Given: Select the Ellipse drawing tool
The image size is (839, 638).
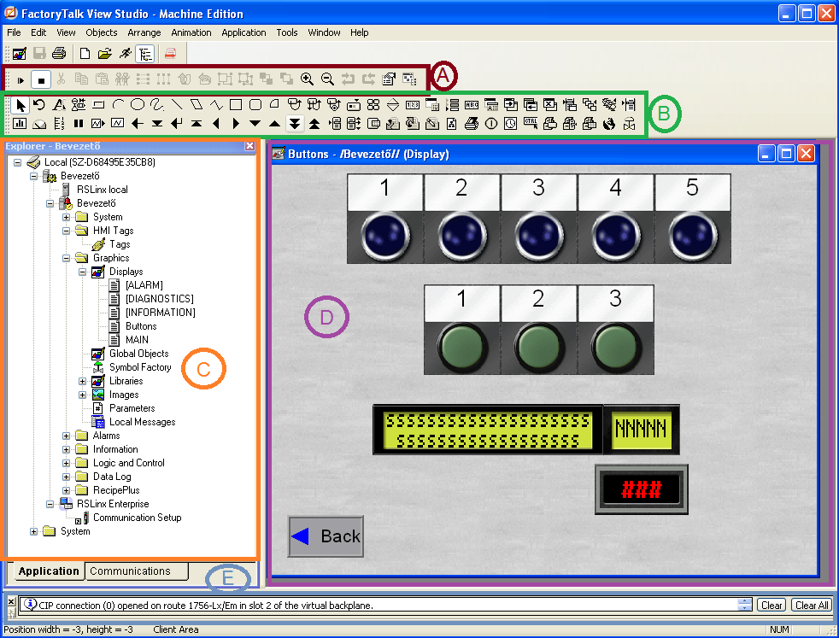Looking at the screenshot, I should [x=138, y=104].
